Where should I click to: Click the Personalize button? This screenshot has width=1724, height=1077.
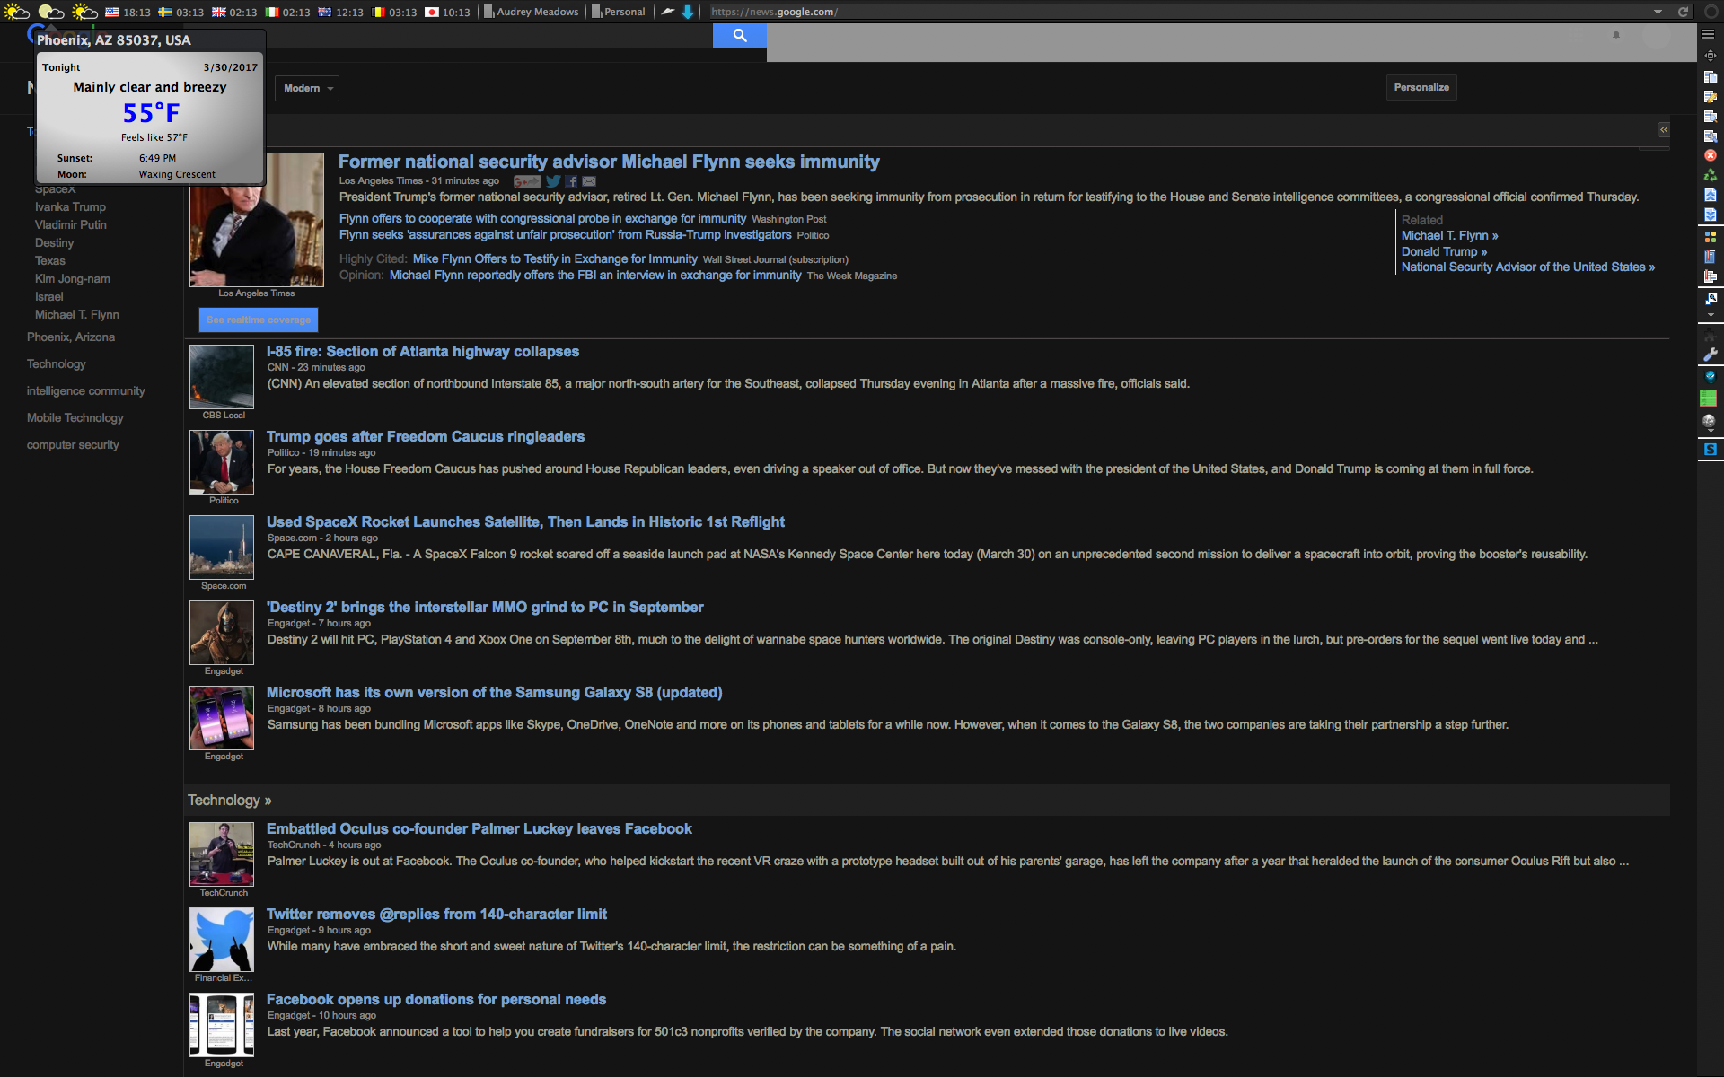[1421, 88]
